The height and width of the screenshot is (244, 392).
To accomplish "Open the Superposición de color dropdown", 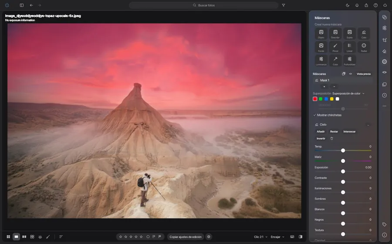I will [348, 94].
